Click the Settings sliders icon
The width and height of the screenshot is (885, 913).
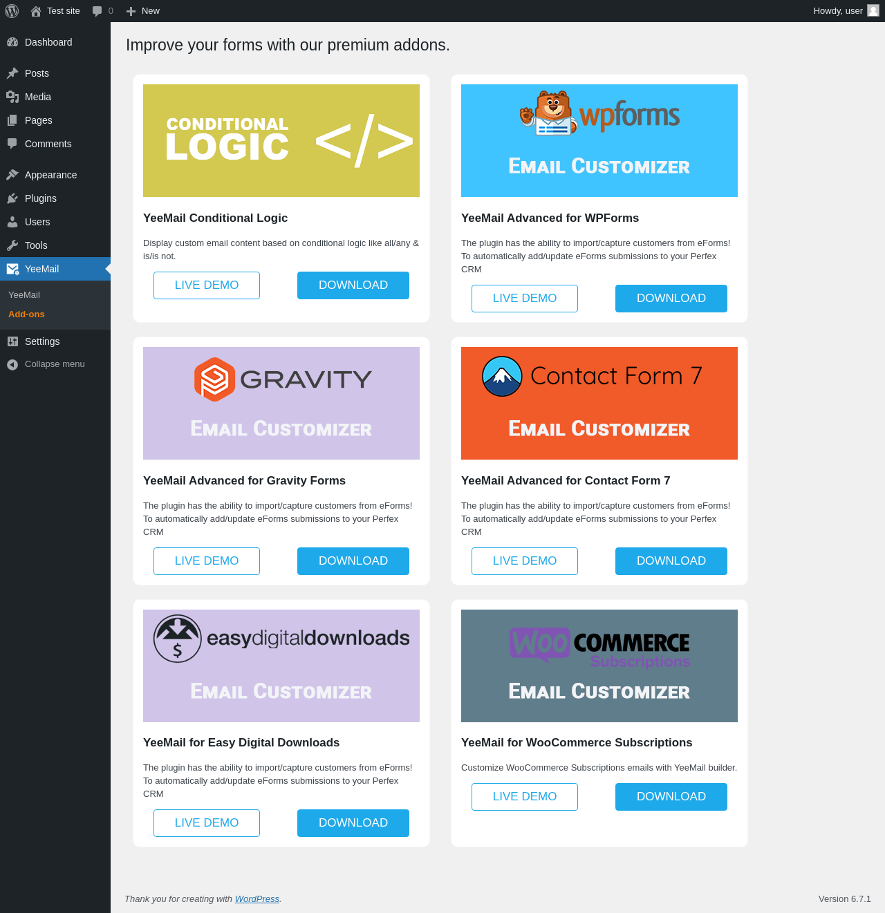coord(12,341)
